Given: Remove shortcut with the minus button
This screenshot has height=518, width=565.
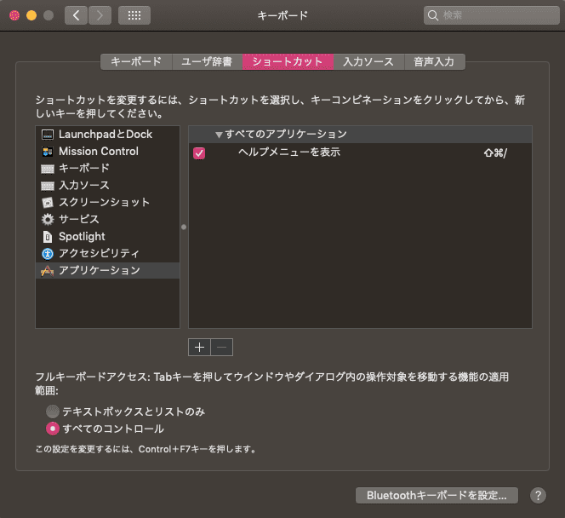Looking at the screenshot, I should coord(221,347).
